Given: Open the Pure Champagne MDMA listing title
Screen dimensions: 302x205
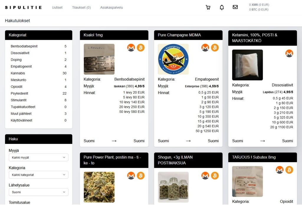Looking at the screenshot, I should [179, 35].
